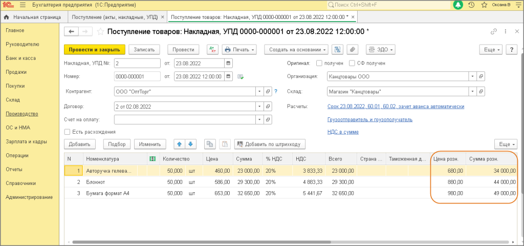This screenshot has height=246, width=524.
Task: Open the Печать dropdown menu
Action: [240, 50]
